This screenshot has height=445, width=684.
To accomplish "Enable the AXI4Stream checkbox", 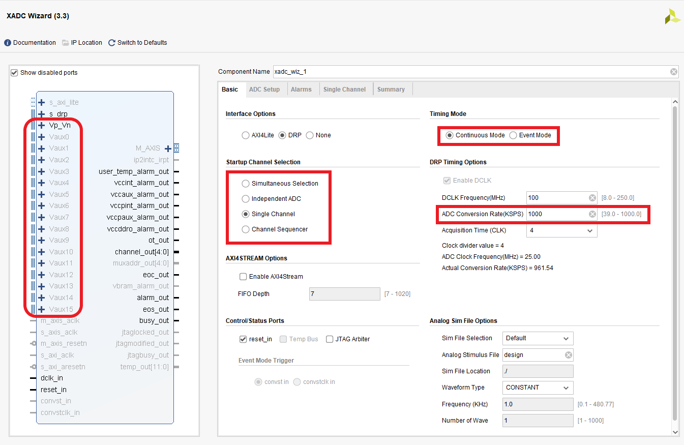I will click(x=243, y=277).
